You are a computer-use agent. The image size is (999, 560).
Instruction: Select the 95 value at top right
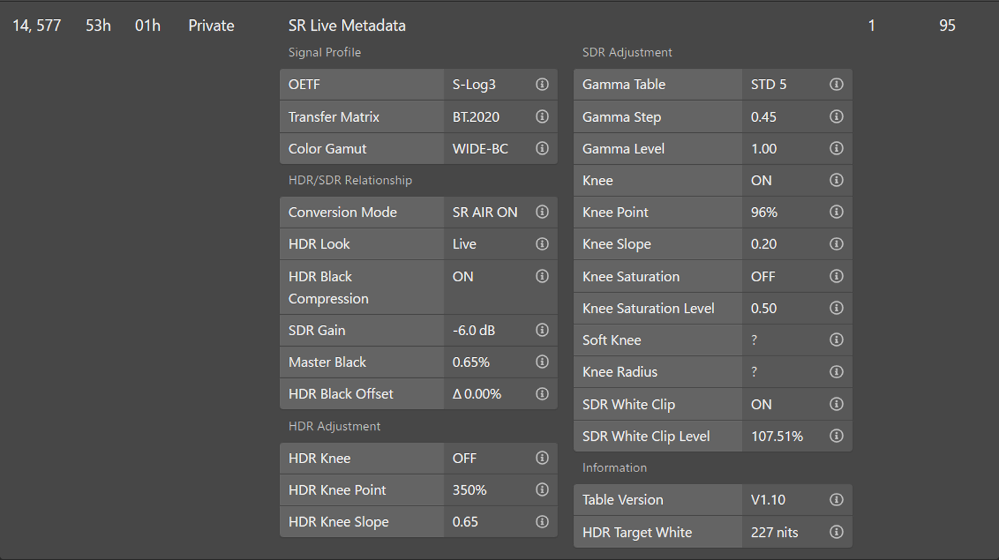click(947, 25)
